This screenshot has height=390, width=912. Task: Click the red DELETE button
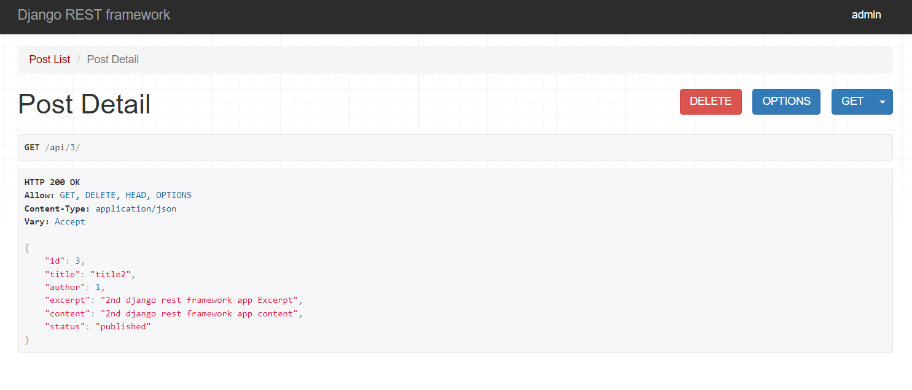coord(711,102)
